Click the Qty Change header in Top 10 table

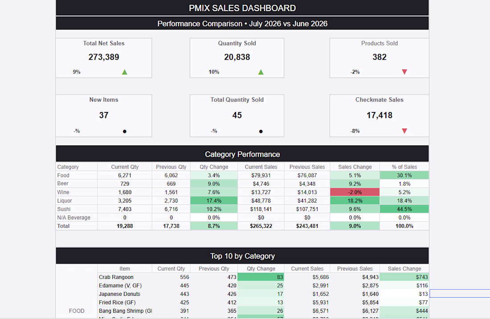point(261,269)
